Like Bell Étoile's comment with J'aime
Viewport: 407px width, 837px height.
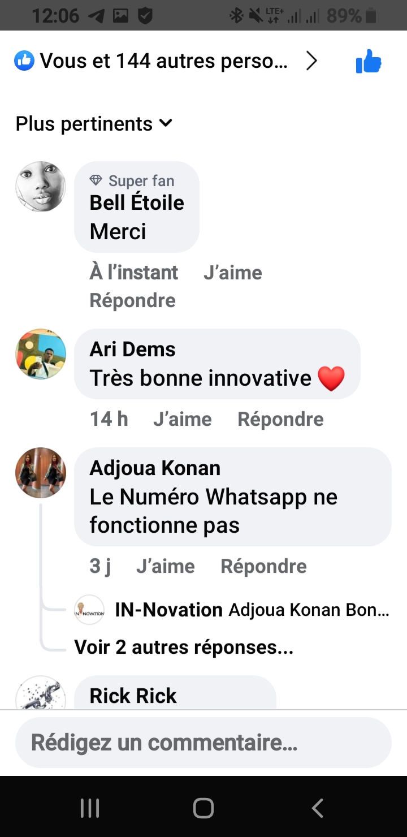232,273
